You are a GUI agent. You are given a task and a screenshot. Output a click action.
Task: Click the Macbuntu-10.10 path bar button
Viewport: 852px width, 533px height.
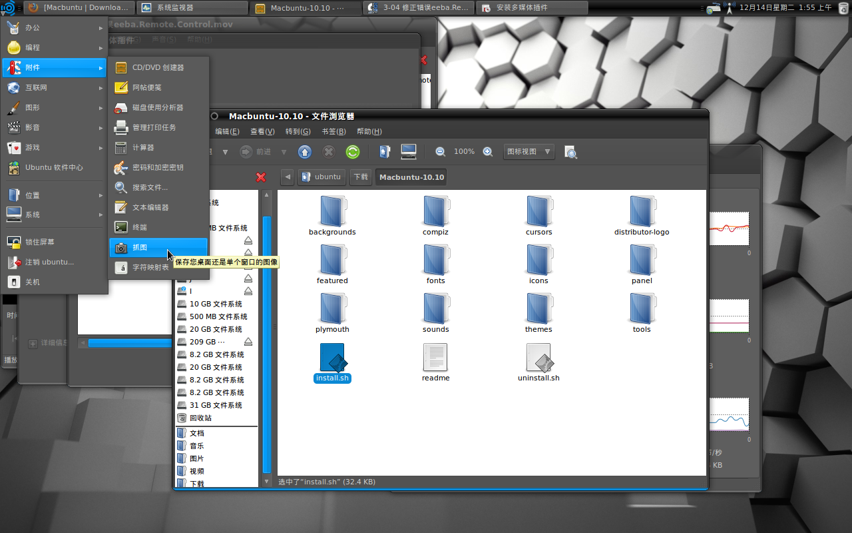pyautogui.click(x=411, y=177)
